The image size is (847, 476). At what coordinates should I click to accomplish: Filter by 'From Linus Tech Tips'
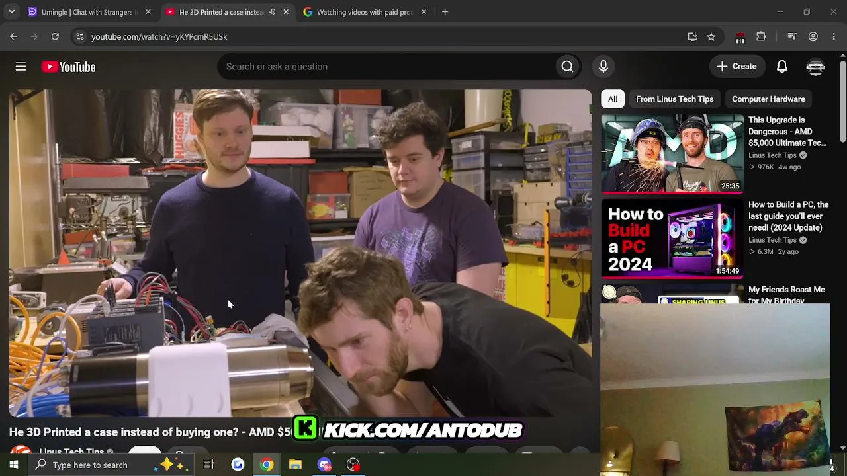pyautogui.click(x=675, y=99)
